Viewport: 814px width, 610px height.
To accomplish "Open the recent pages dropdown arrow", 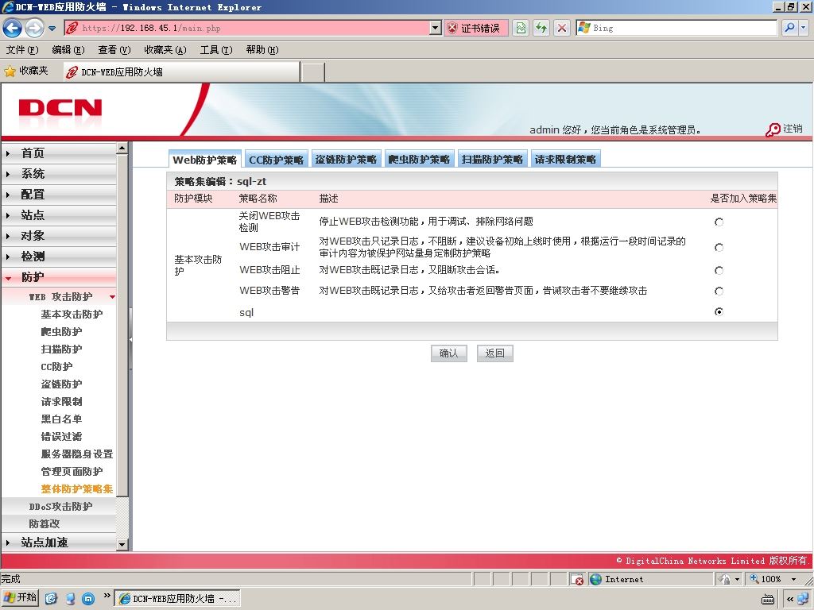I will [52, 29].
